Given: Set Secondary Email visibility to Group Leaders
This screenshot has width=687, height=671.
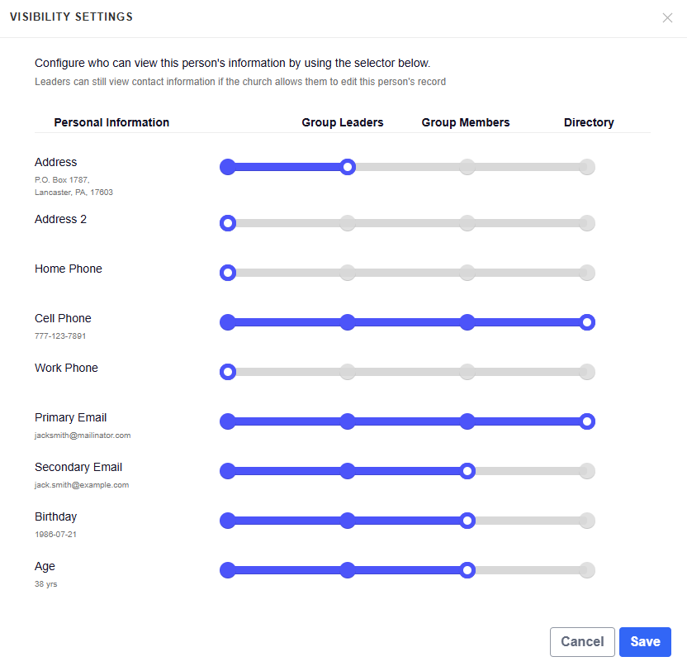Looking at the screenshot, I should [x=348, y=471].
